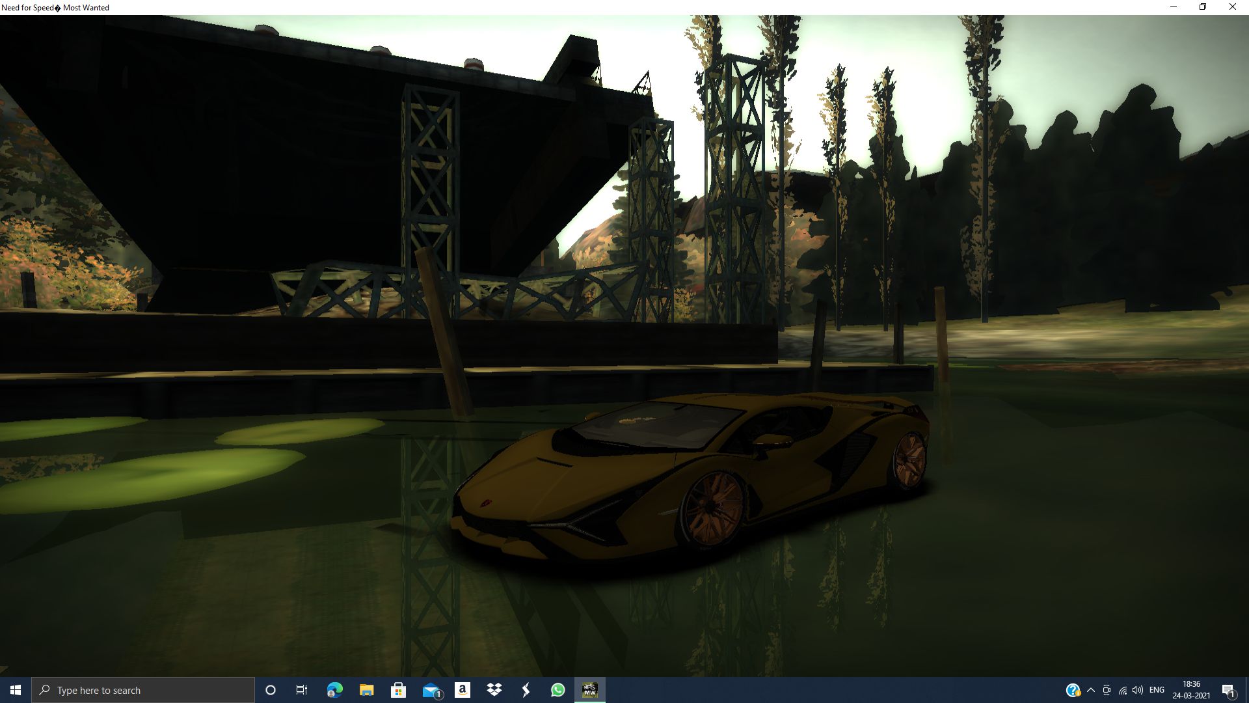Viewport: 1249px width, 703px height.
Task: Open Task View on the taskbar
Action: pyautogui.click(x=302, y=690)
